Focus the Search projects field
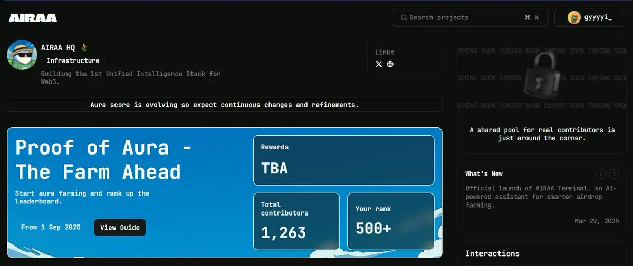Viewport: 633px width, 266px height. pos(471,17)
